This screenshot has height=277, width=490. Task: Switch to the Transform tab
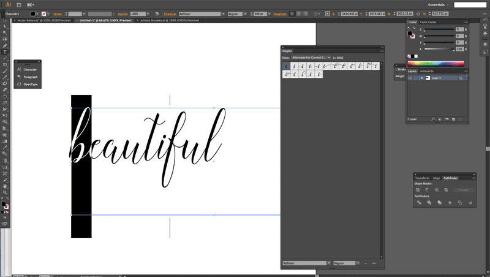point(422,178)
